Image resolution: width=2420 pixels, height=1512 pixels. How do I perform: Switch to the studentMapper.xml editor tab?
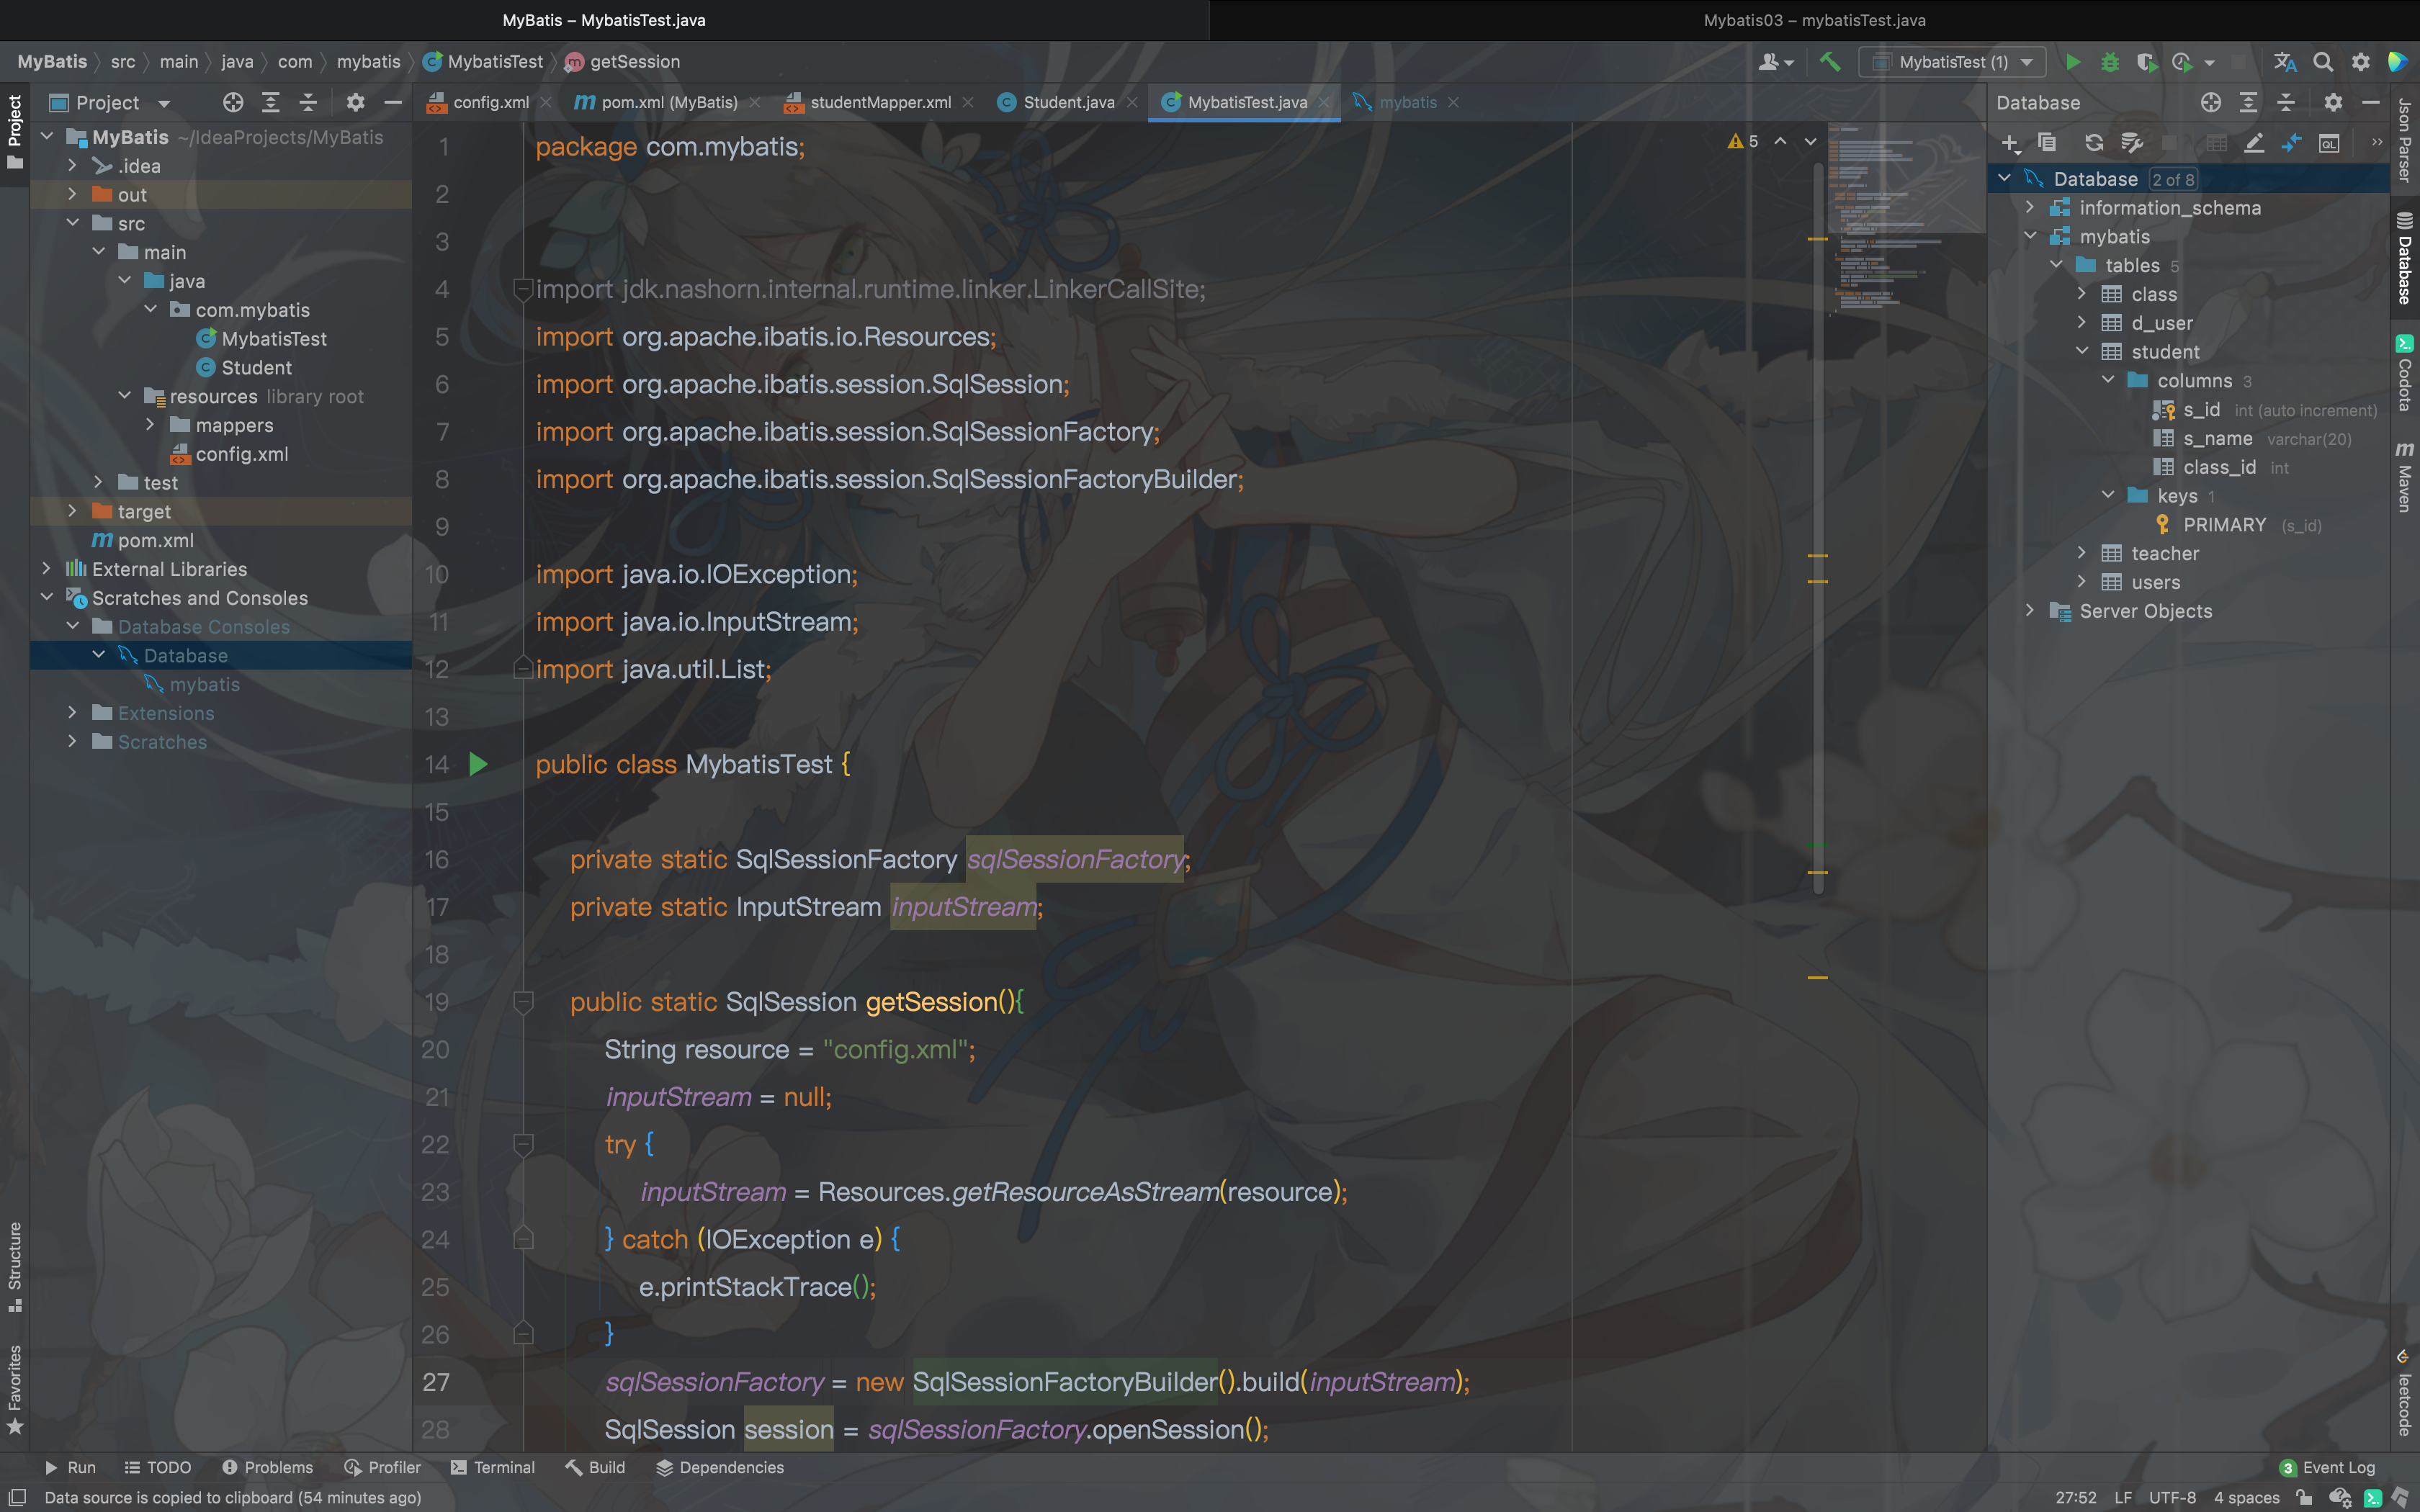879,102
